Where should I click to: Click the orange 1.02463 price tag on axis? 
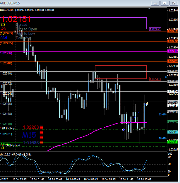click(x=173, y=31)
